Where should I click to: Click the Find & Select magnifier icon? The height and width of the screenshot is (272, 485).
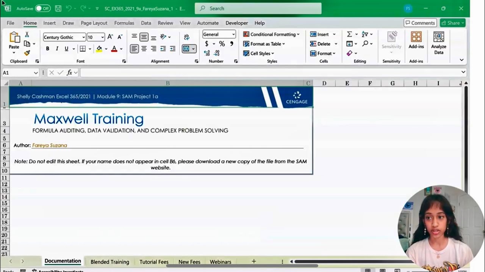[365, 44]
